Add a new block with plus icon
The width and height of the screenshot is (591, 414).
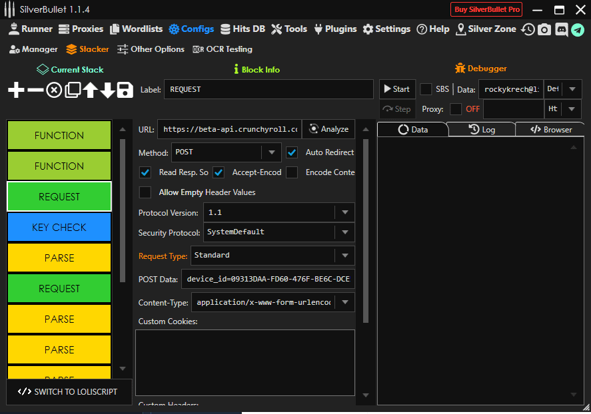16,90
